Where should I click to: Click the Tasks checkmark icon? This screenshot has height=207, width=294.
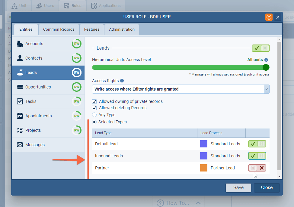point(20,101)
